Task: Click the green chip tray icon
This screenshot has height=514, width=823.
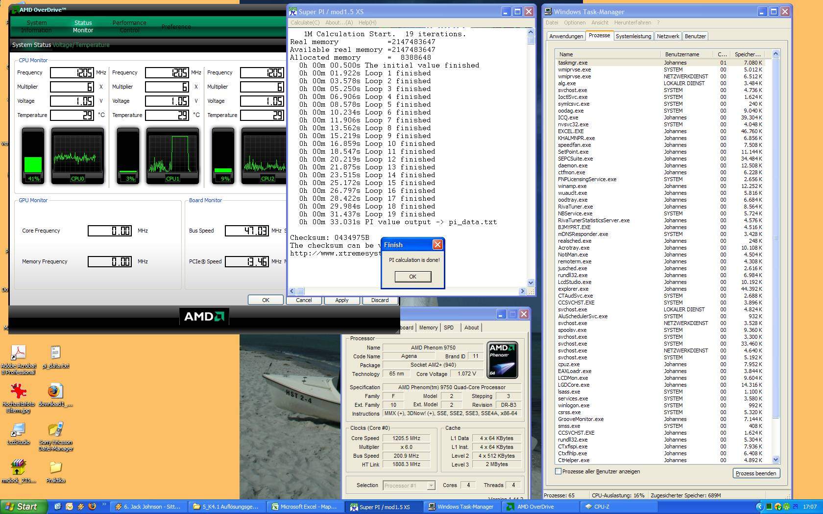Action: tap(769, 507)
